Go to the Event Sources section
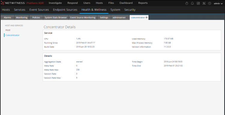225x115 pixels. coord(39,10)
